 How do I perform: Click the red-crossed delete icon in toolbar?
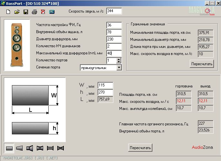[x=43, y=12]
